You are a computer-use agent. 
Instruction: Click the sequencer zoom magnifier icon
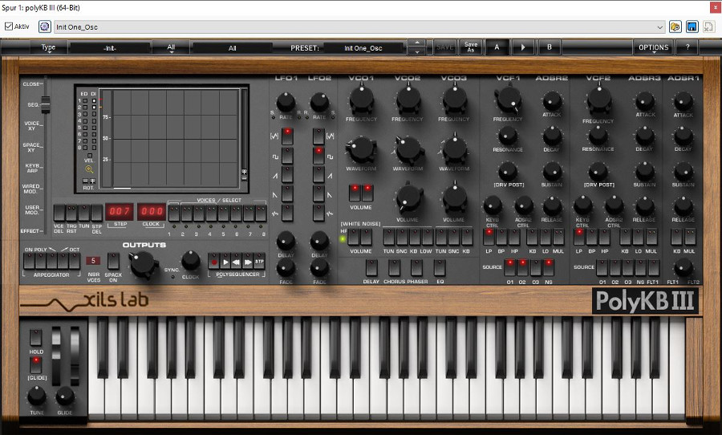click(x=89, y=169)
